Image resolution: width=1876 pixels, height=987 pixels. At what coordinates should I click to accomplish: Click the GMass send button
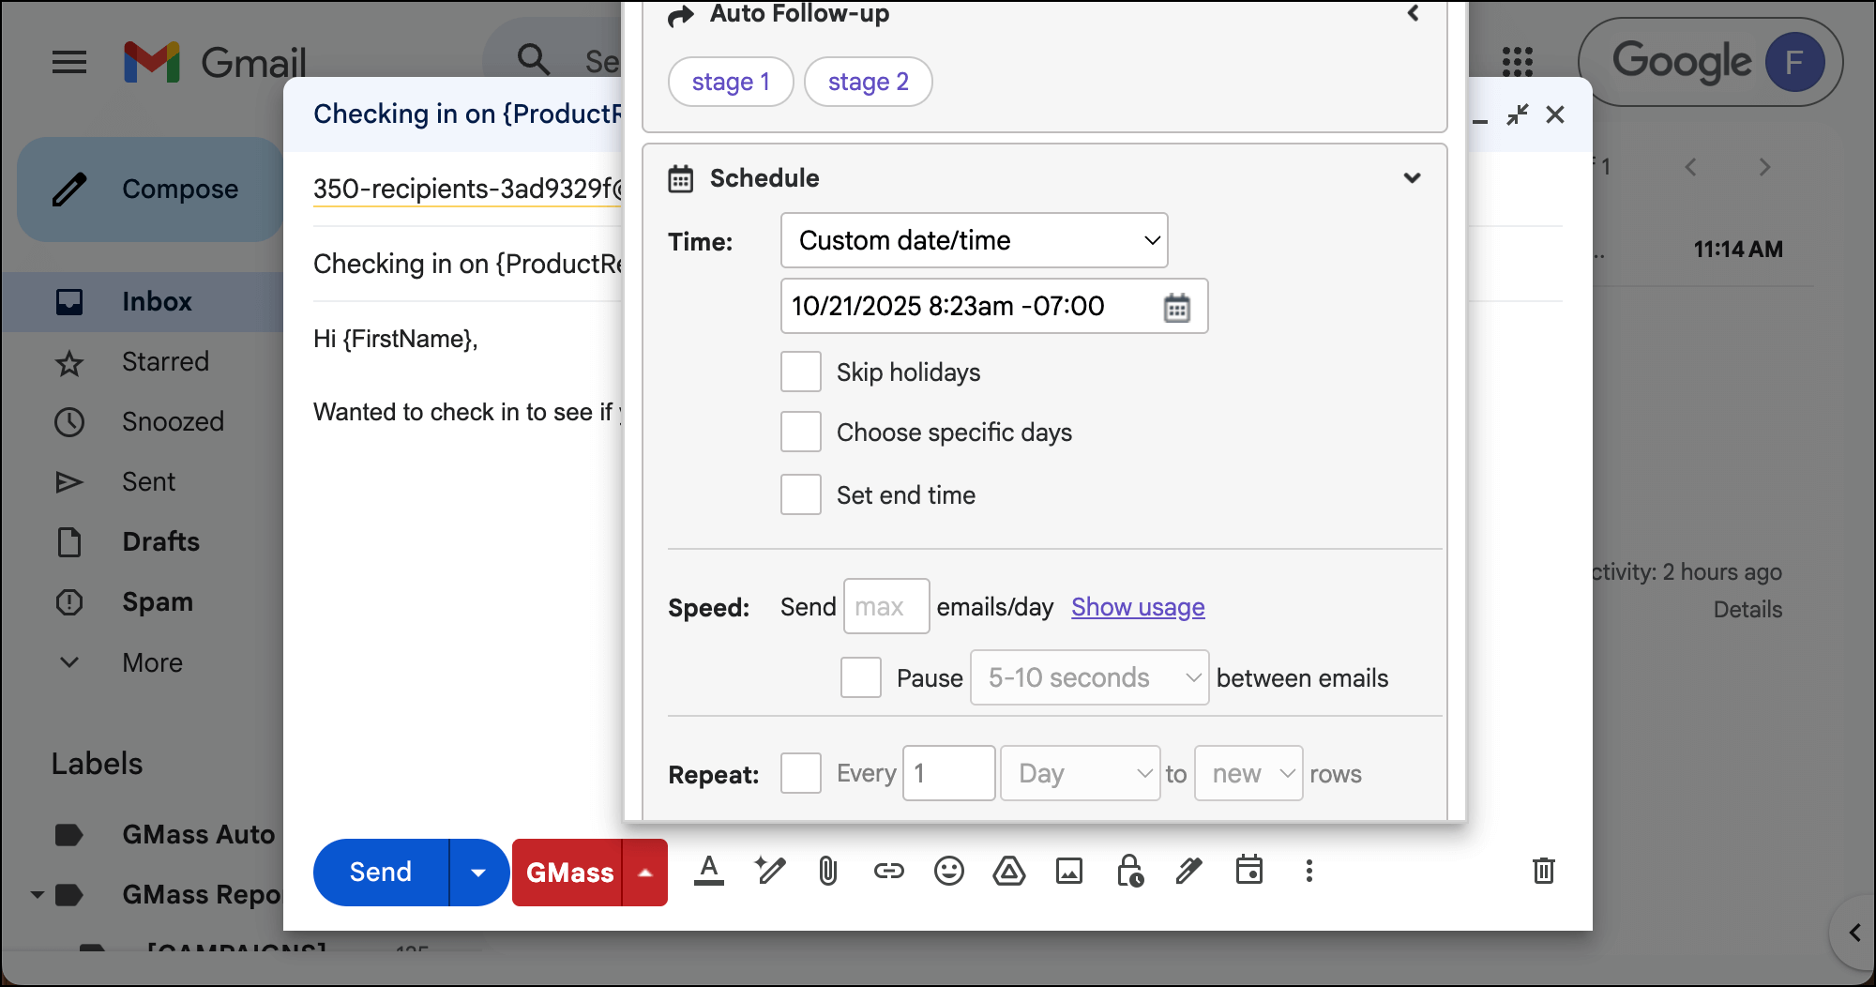pyautogui.click(x=570, y=873)
